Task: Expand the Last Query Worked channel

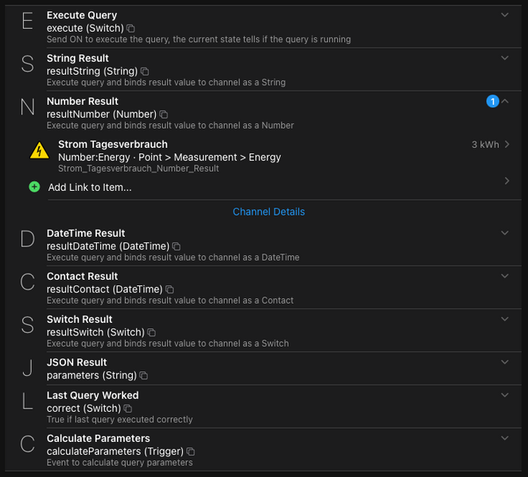Action: 505,395
